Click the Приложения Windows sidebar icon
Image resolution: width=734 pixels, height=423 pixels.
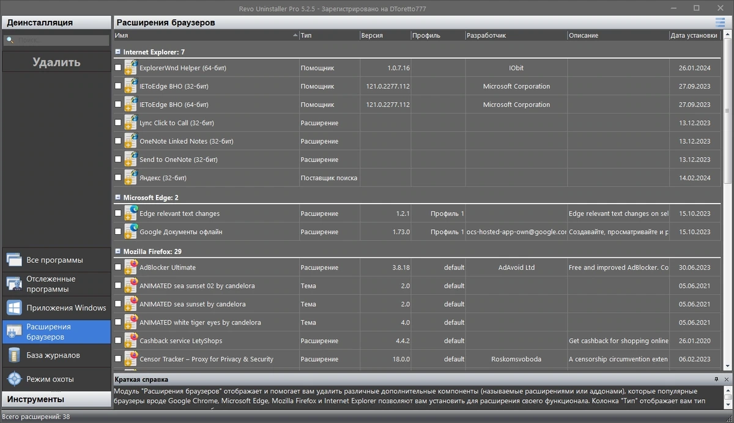[14, 307]
